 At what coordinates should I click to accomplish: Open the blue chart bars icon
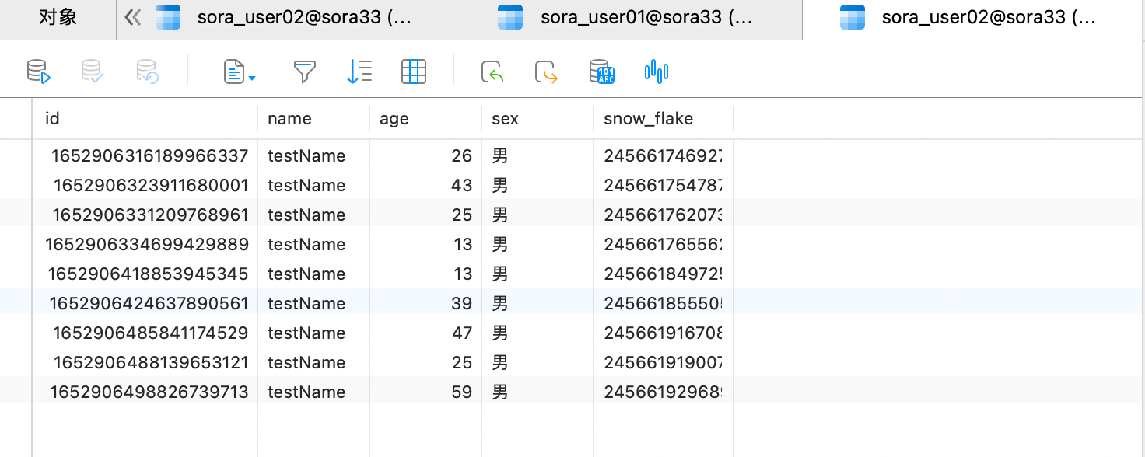point(657,72)
